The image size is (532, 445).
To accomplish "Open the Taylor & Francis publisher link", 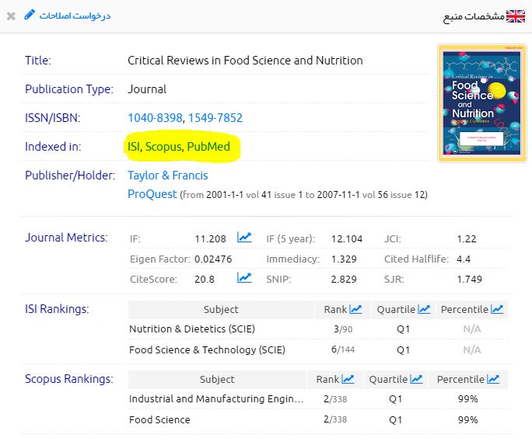I will click(169, 176).
